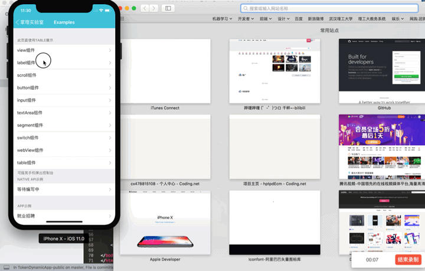Click chevron on switch组件 row
425x271 pixels.
[x=110, y=138]
